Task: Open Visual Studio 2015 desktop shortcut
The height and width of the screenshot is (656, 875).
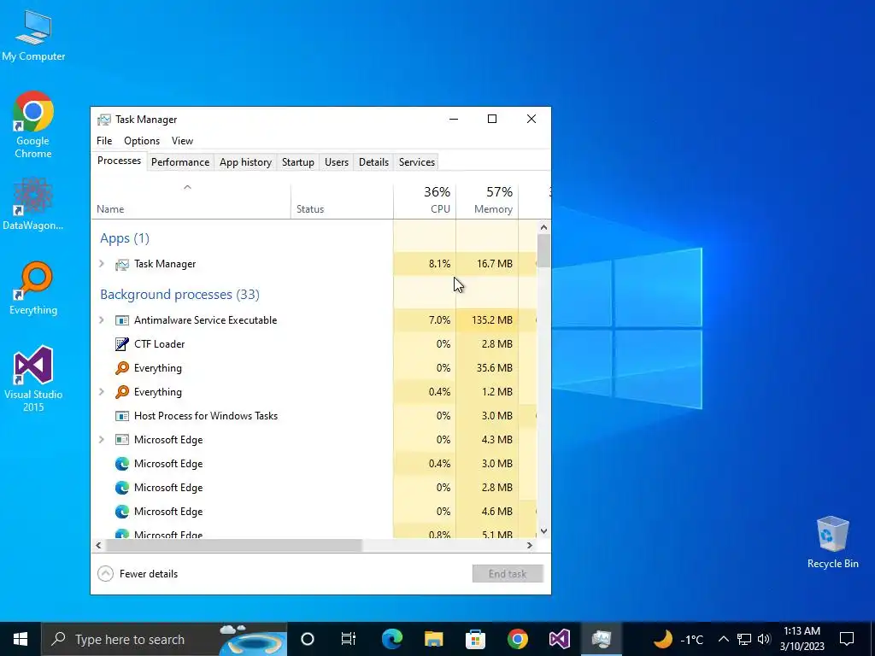Action: [33, 378]
